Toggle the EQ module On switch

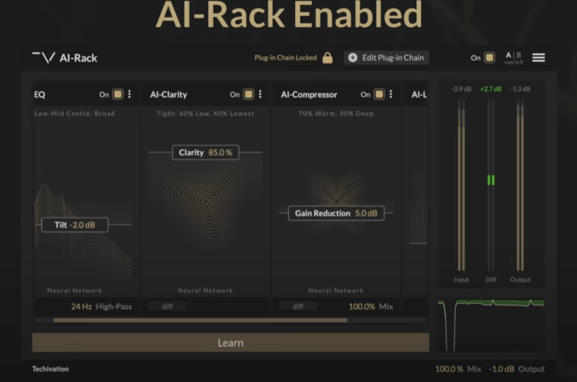tap(118, 95)
